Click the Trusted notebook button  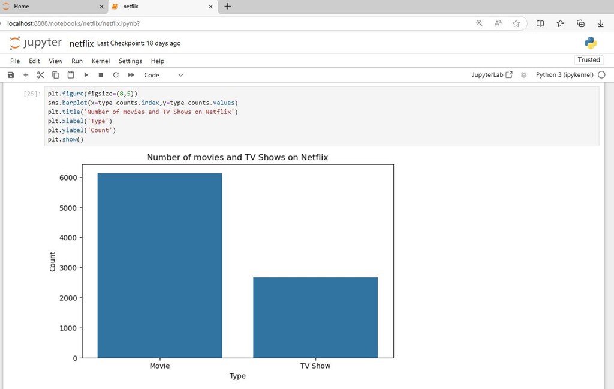click(x=589, y=60)
